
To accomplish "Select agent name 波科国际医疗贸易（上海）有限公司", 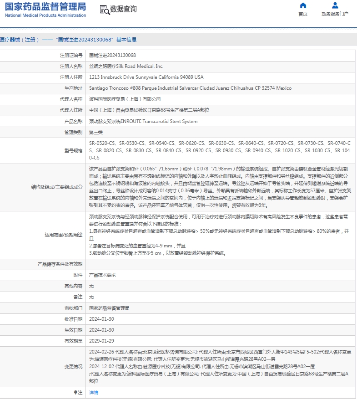I will point(125,99).
